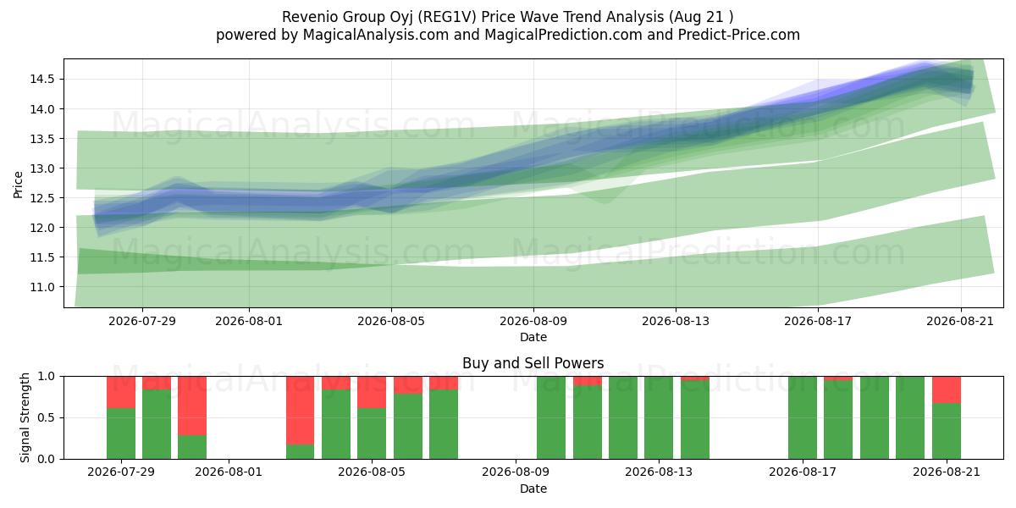Viewport: 1016px width, 508px height.
Task: Click the 2026-08-21 date tick under signal chart
Action: click(x=947, y=472)
